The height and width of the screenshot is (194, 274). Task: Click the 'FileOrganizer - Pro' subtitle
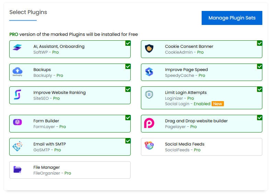pos(52,173)
